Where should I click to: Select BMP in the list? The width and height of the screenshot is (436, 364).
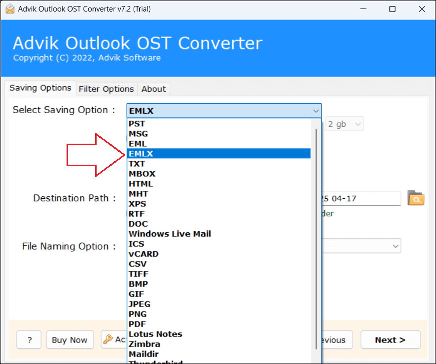[x=219, y=283]
